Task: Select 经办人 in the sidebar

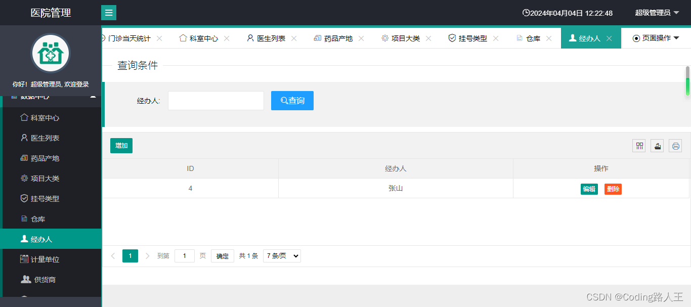Action: (51, 239)
